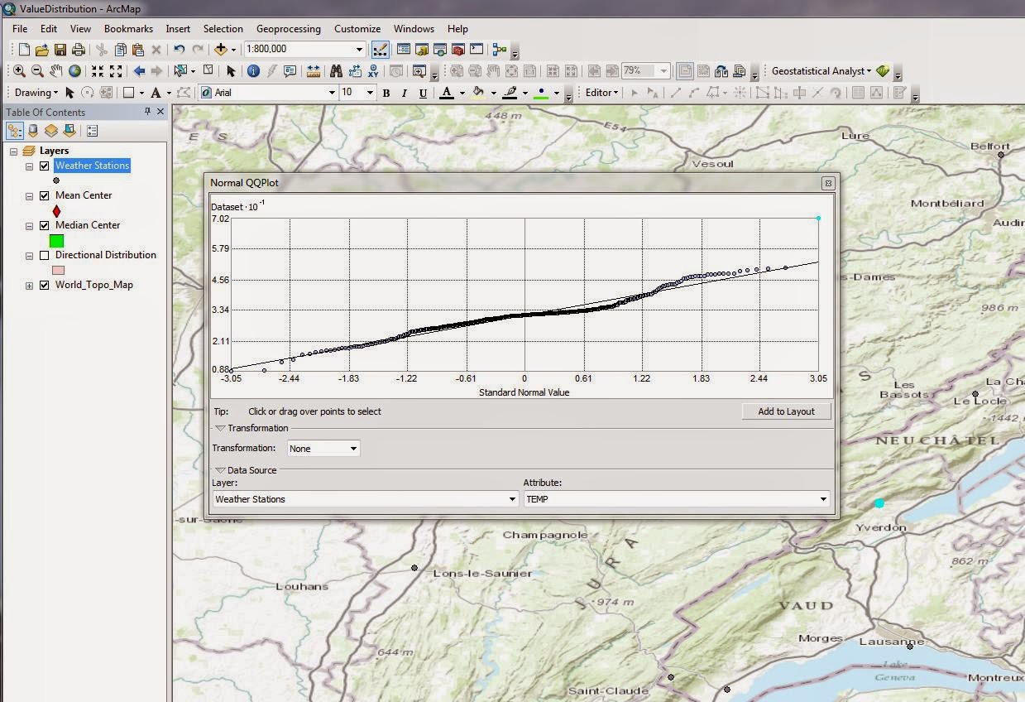Activate the Find (binoculars) tool

[338, 71]
